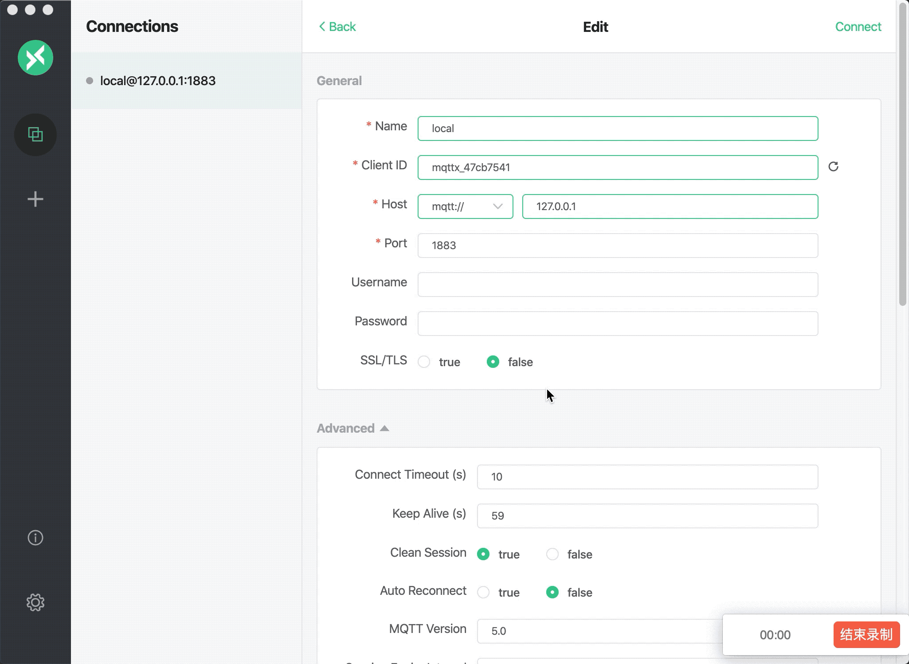Click the Back chevron arrow
This screenshot has height=664, width=909.
tap(322, 27)
